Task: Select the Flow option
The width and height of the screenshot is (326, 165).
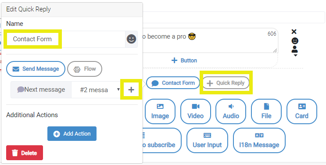Action: pos(85,69)
